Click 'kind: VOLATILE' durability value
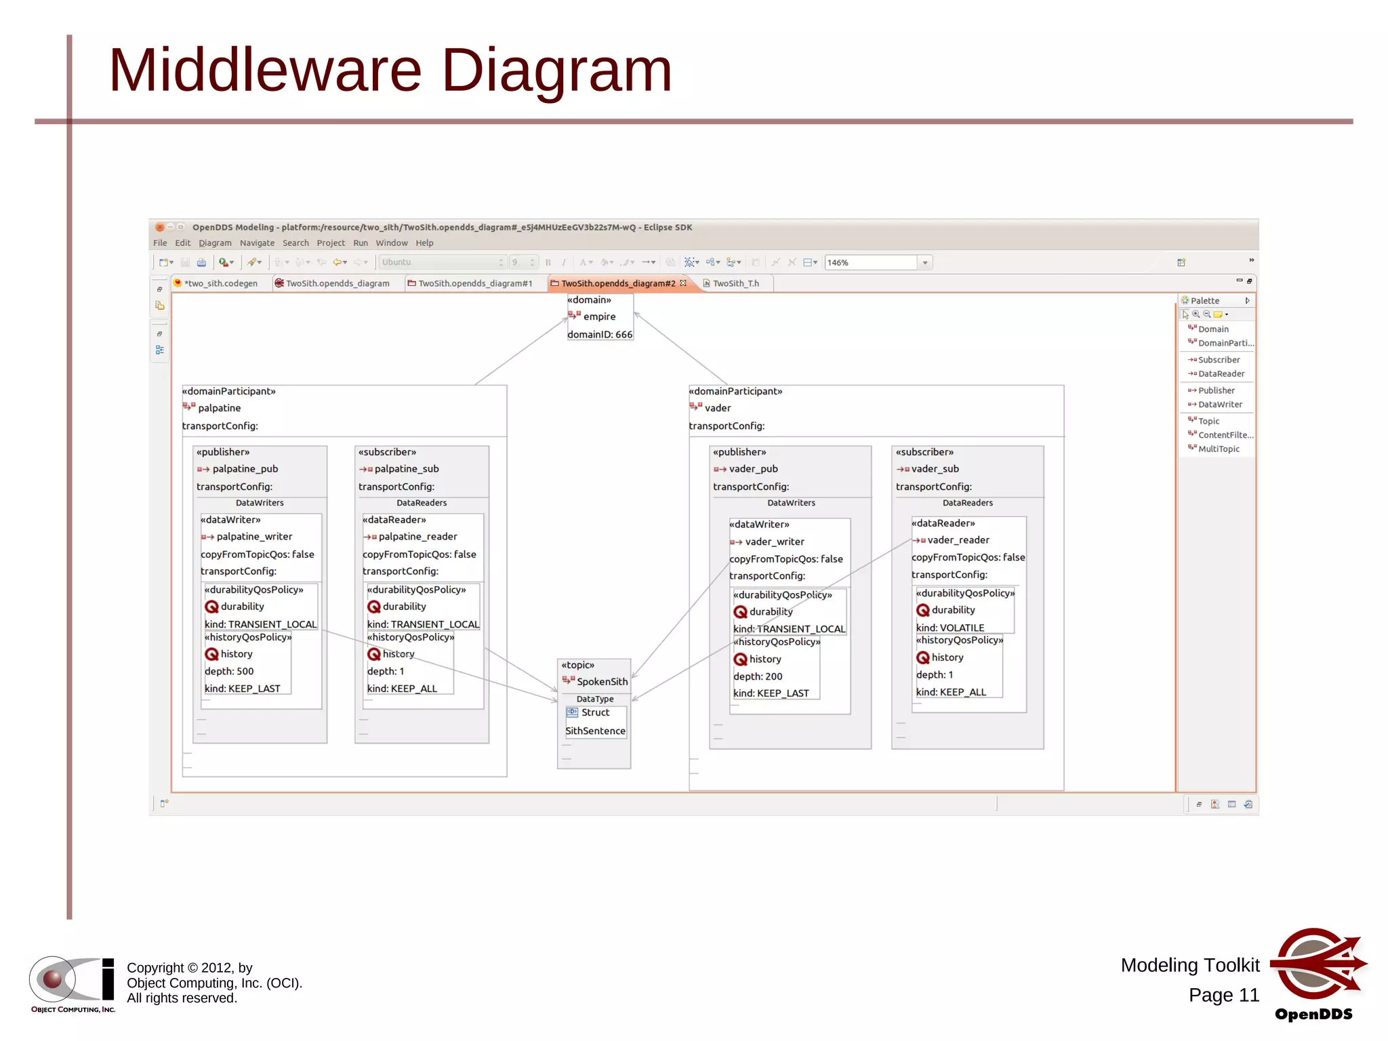Image resolution: width=1388 pixels, height=1041 pixels. click(x=950, y=628)
